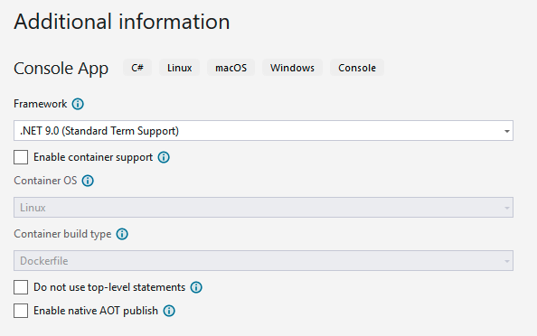The image size is (537, 336).
Task: Click the Linux tag
Action: pos(180,68)
